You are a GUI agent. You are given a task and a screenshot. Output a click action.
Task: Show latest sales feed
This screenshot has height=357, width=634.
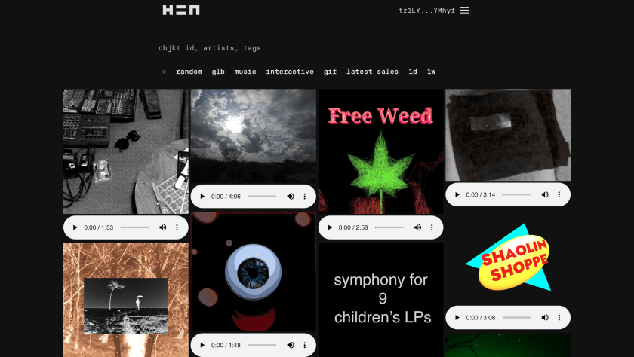(372, 72)
